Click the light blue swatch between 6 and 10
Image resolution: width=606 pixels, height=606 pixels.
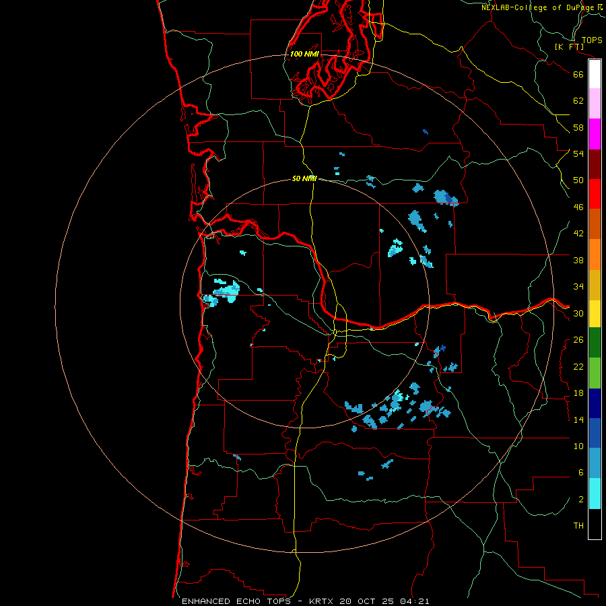coord(595,463)
